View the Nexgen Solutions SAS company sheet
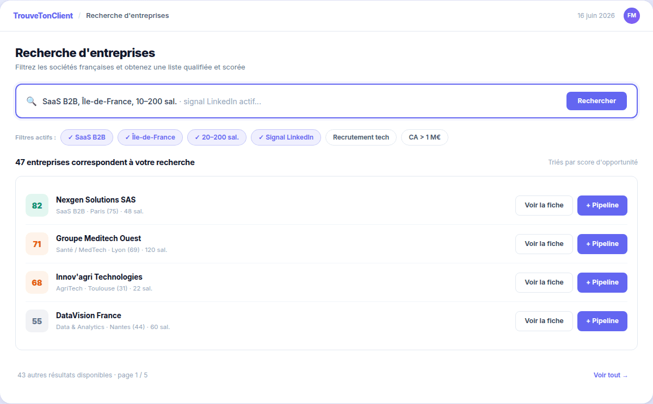 544,205
